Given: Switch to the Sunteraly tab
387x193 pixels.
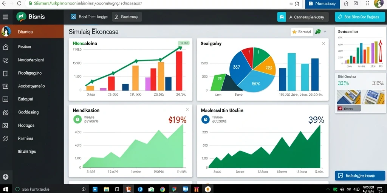Looking at the screenshot, I should pos(127,17).
